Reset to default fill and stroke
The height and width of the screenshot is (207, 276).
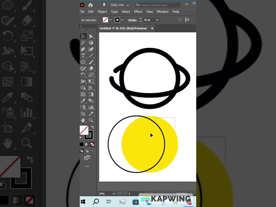tap(81, 138)
